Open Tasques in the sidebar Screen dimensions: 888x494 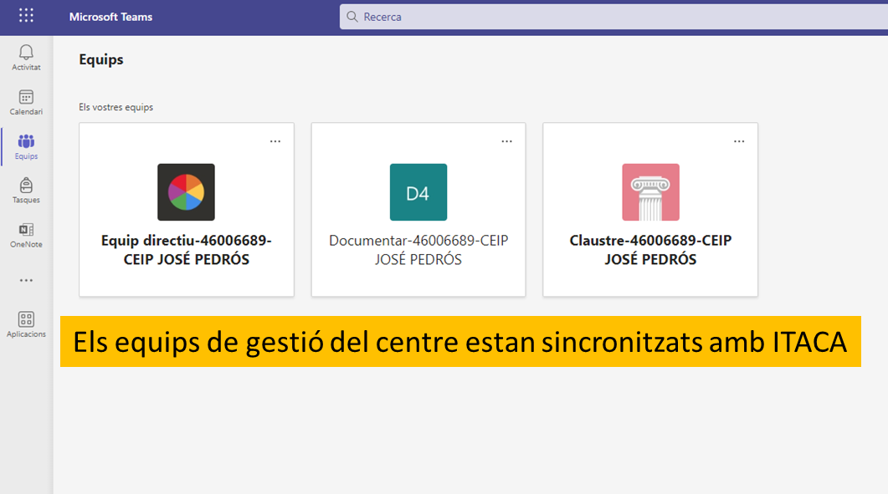[26, 186]
